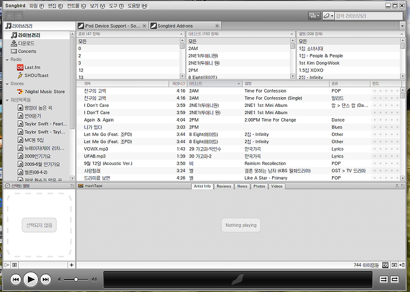410x292 pixels.
Task: Open 다운로드 downloads item
Action: [22, 43]
